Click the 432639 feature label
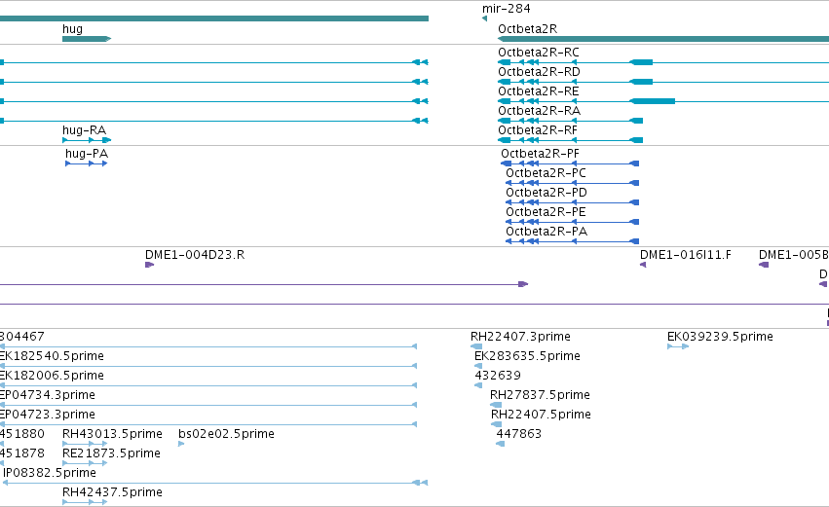This screenshot has width=829, height=507. [498, 376]
